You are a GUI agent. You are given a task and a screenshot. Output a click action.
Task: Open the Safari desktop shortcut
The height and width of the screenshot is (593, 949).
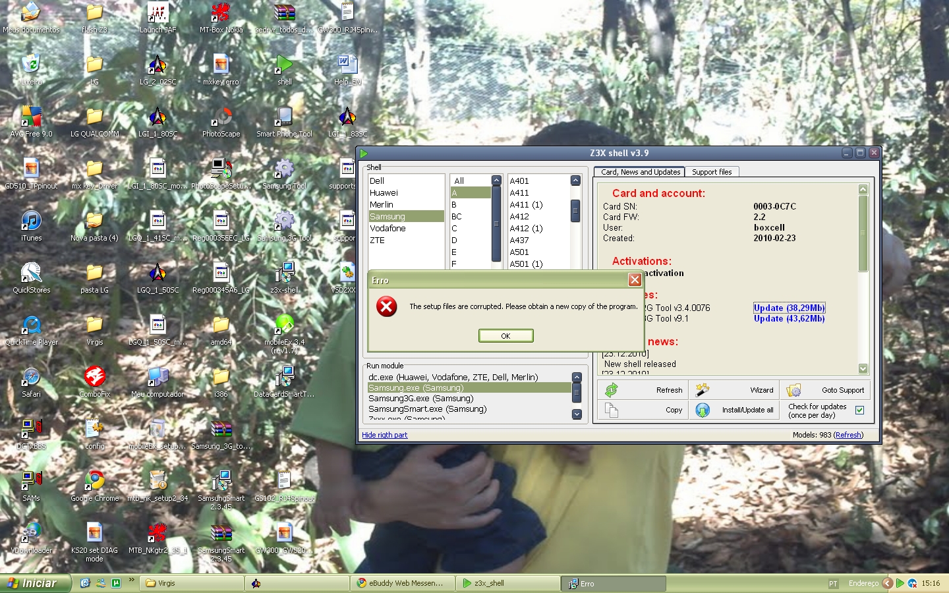31,377
